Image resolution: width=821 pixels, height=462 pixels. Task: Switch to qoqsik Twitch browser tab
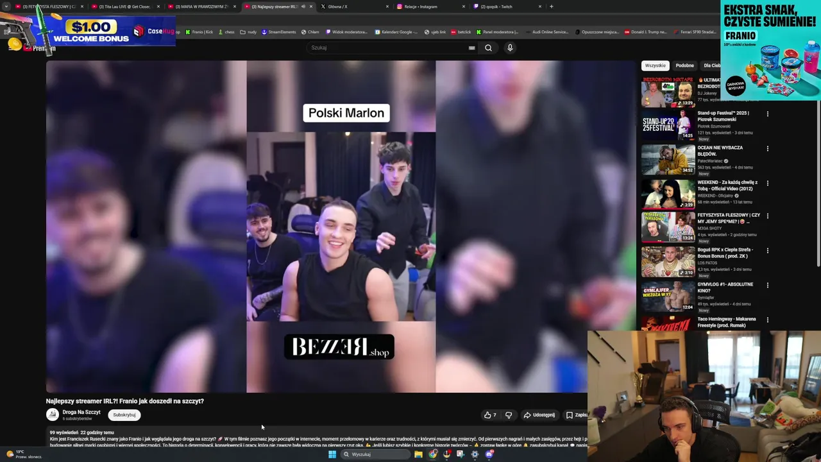pyautogui.click(x=507, y=6)
